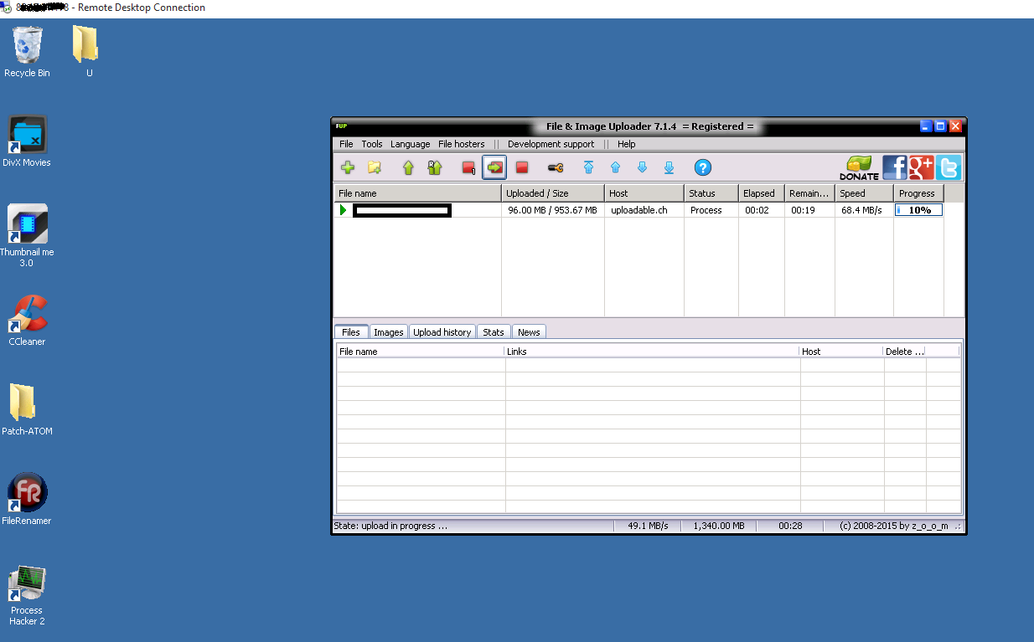Click the 10% progress bar

point(919,210)
